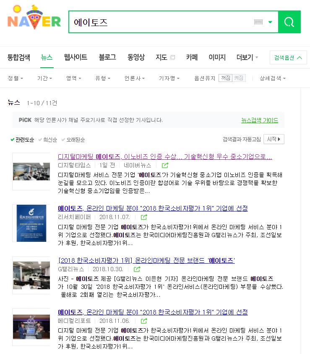This screenshot has width=310, height=354.
Task: Click the share icon next to 2018.11.06.
Action: (x=144, y=321)
